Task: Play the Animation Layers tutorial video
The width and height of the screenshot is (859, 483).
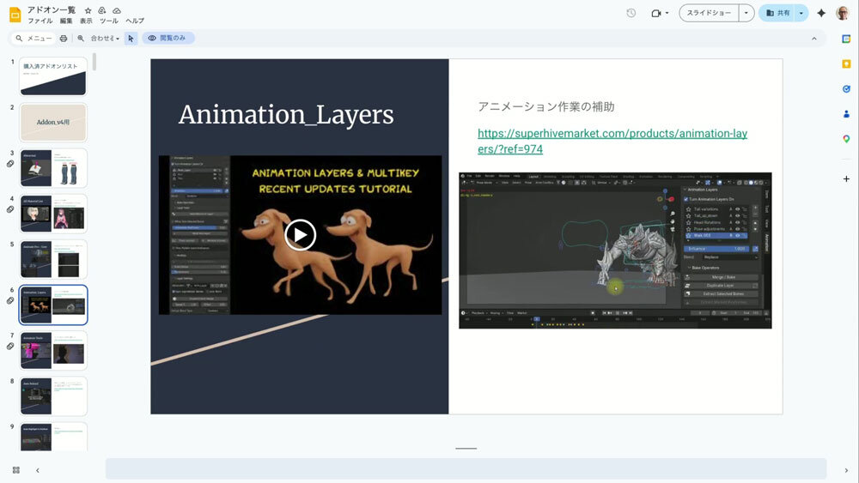Action: [x=300, y=234]
